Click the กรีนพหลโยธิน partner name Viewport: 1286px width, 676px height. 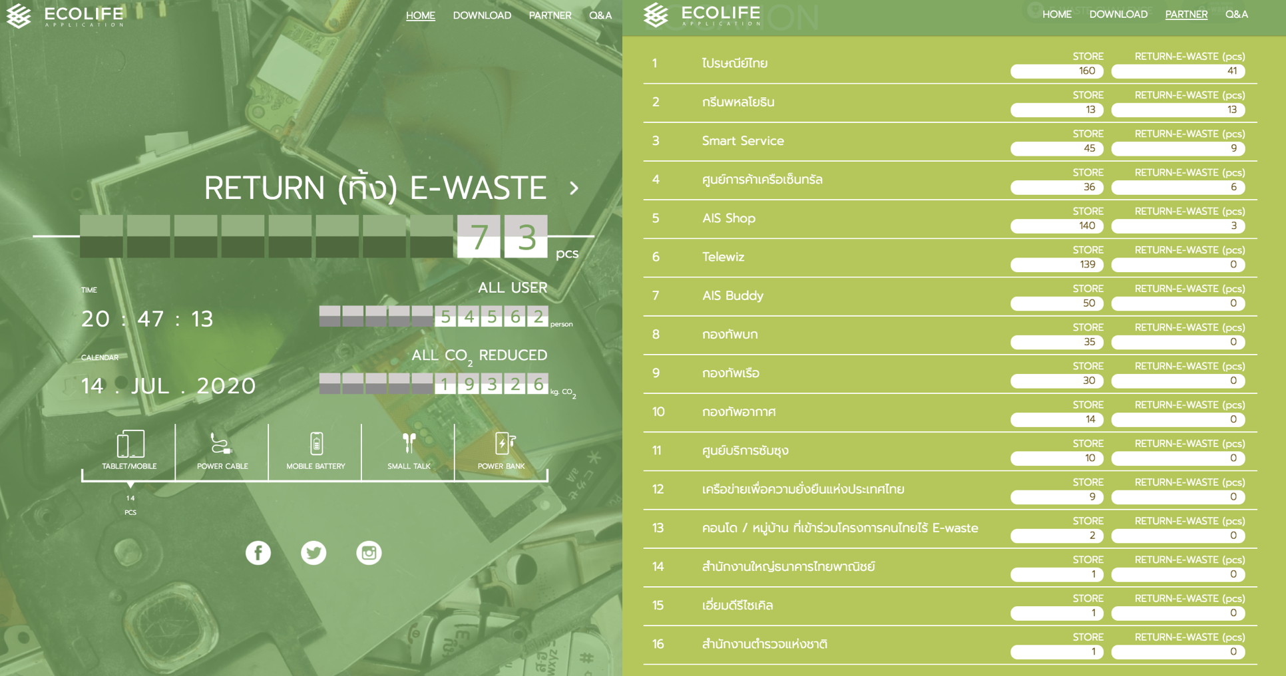[738, 102]
